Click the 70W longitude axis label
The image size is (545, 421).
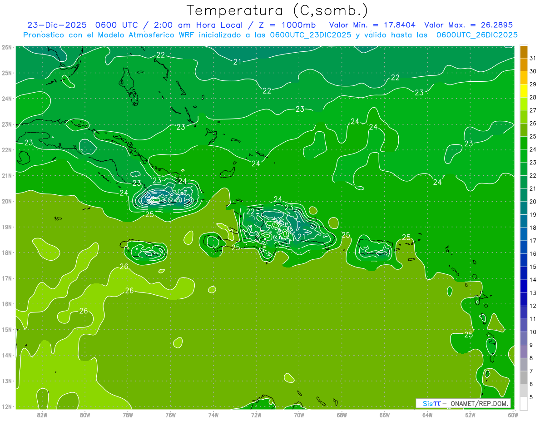299,415
